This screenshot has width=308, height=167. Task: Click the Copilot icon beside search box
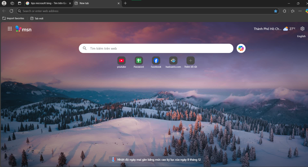[x=241, y=48]
